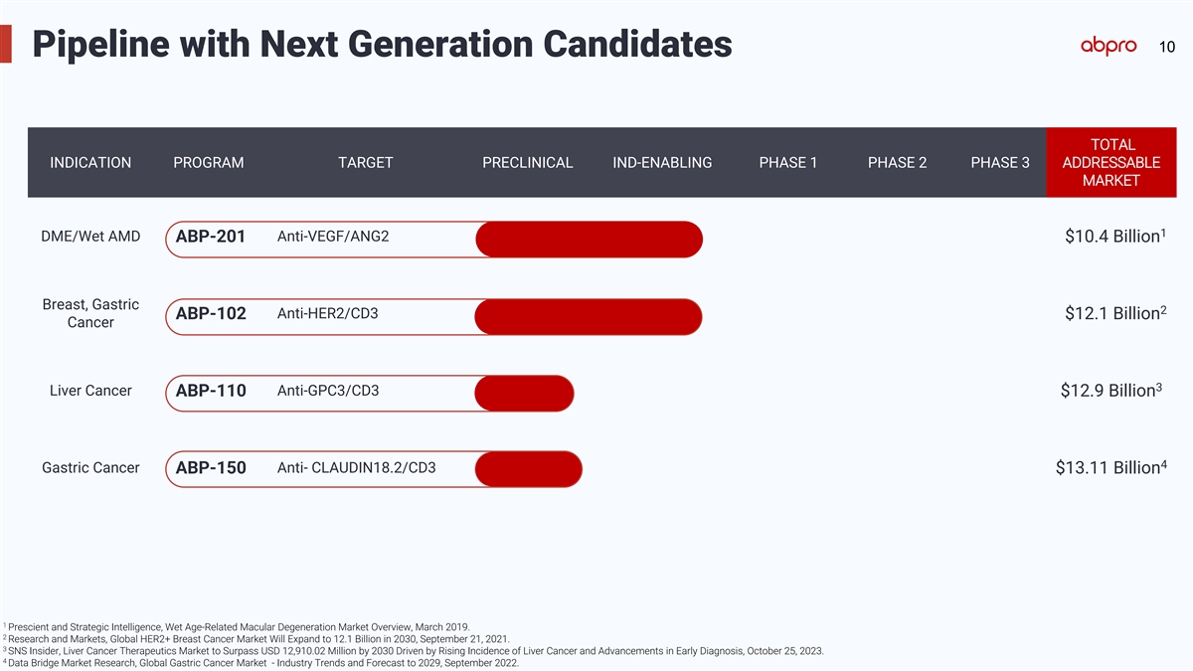1193x671 pixels.
Task: Click the Pipeline with Next Generation Candidates title
Action: pos(382,45)
